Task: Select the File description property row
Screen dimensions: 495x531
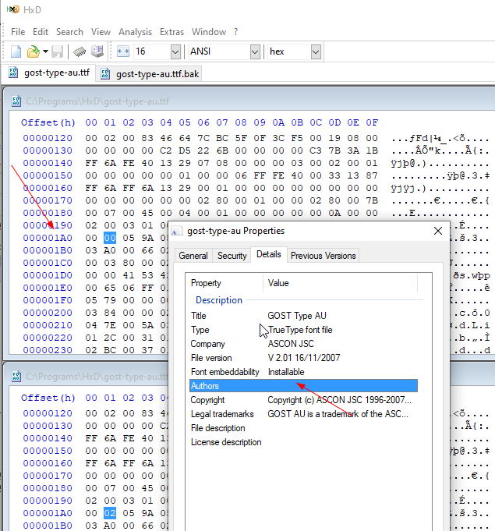Action: click(303, 428)
